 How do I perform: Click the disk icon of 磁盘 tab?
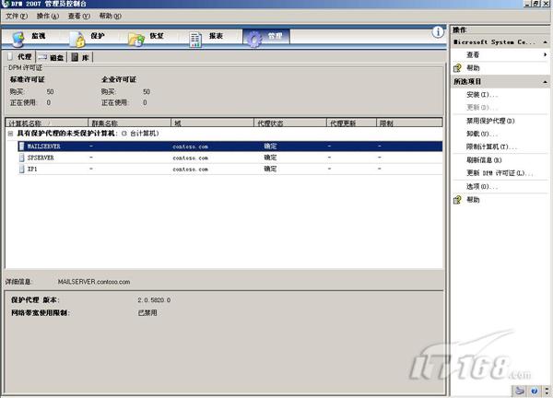pos(42,57)
